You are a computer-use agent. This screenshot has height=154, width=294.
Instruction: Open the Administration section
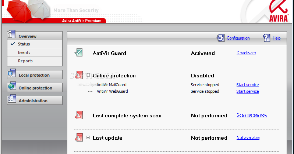click(35, 100)
